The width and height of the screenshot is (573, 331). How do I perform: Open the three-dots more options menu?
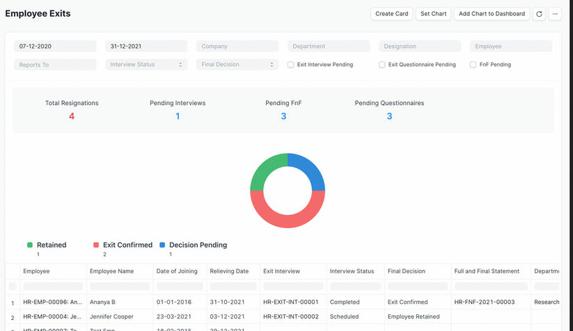[555, 14]
